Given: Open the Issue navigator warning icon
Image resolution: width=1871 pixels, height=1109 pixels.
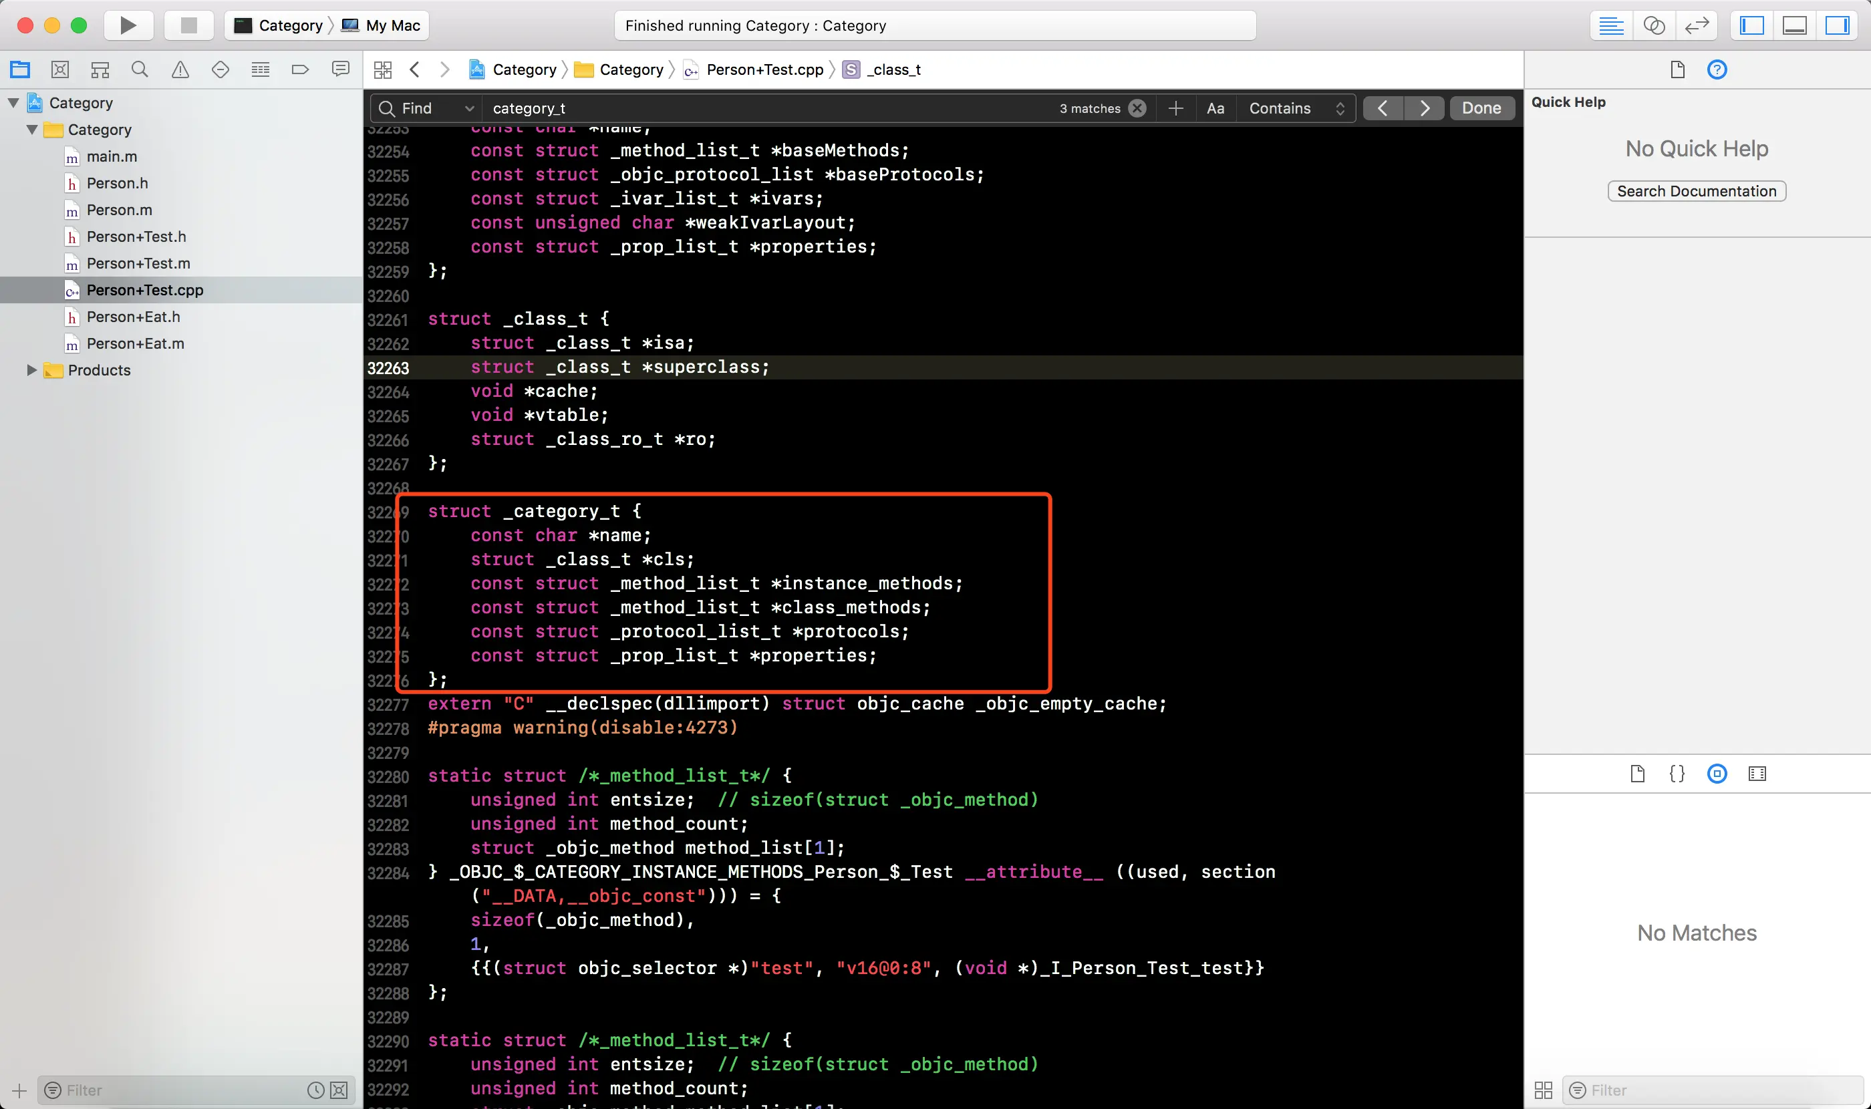Looking at the screenshot, I should click(x=180, y=69).
